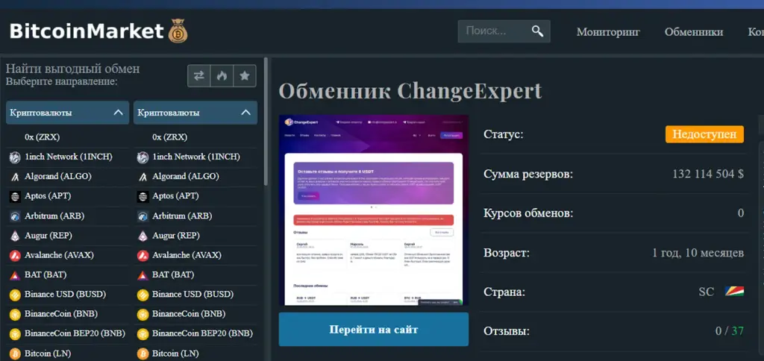Viewport: 764px width, 361px height.
Task: Click the 1inch Network icon in left column
Action: (x=15, y=157)
